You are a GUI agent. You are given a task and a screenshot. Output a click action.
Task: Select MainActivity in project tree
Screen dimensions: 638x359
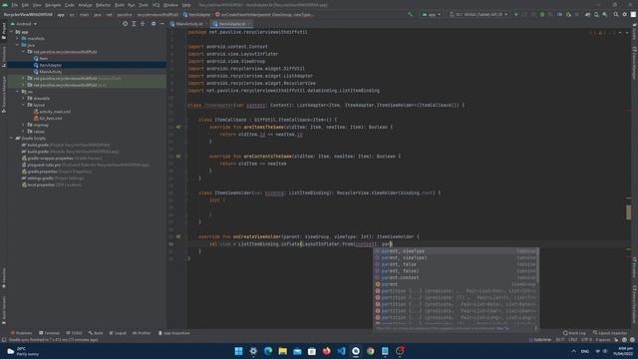tap(51, 72)
